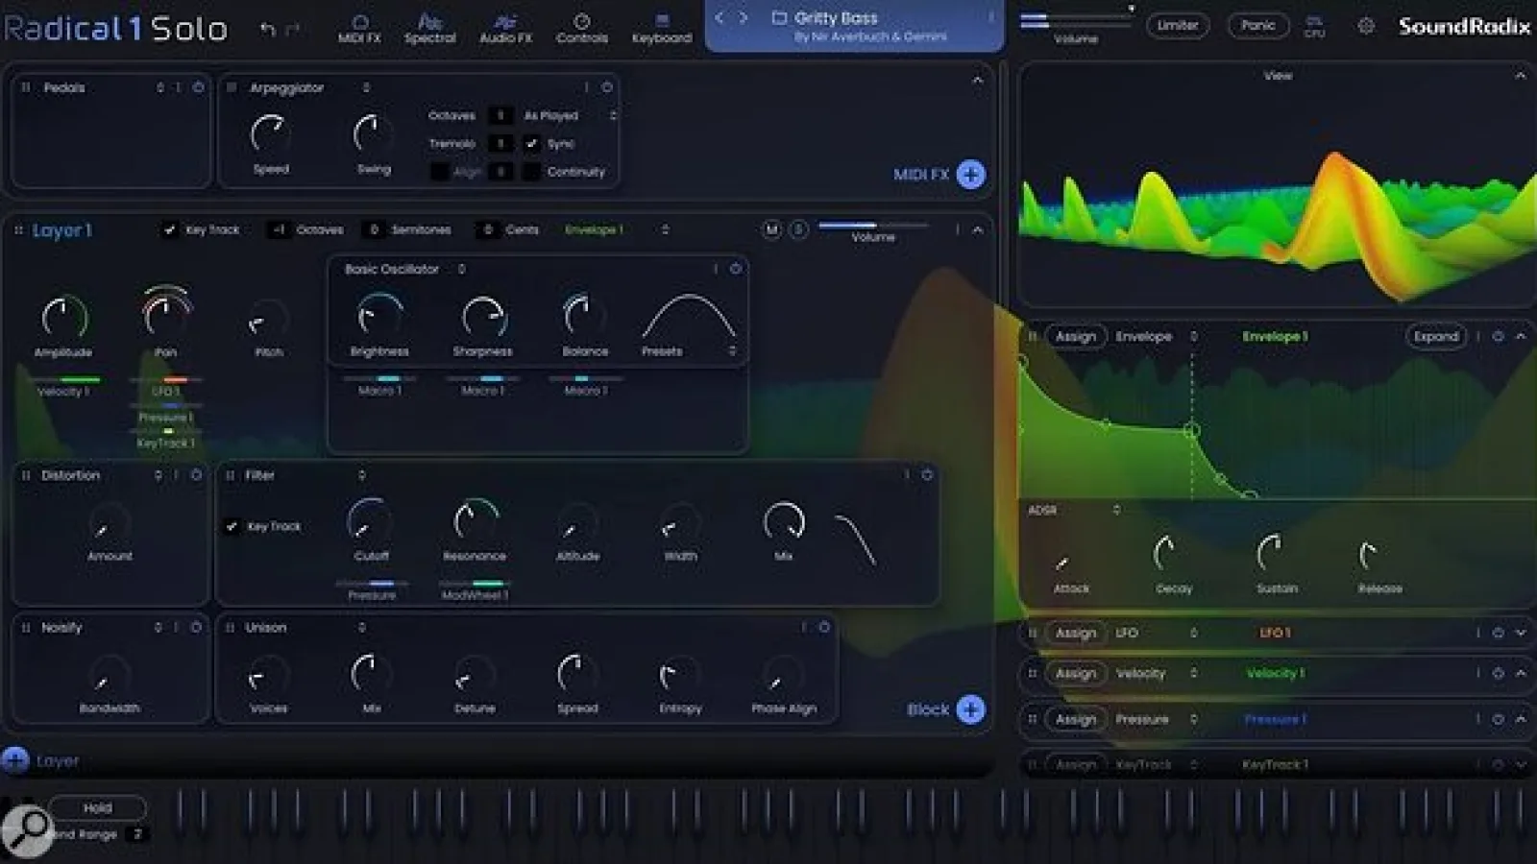Click the Layer 1 Volume slider
The image size is (1537, 864).
(x=872, y=226)
